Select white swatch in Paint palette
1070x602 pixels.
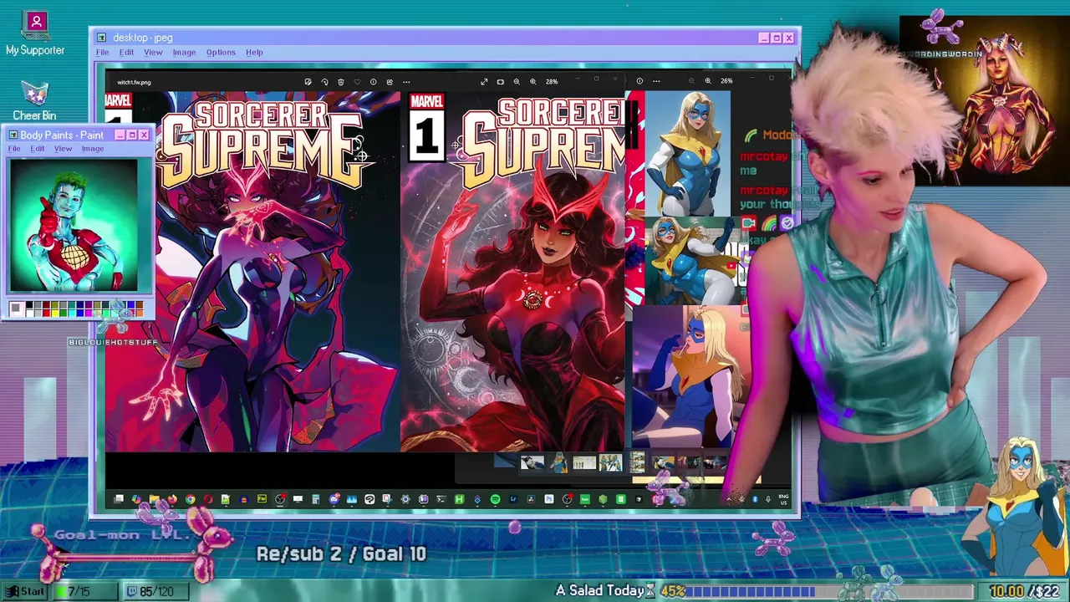(29, 314)
